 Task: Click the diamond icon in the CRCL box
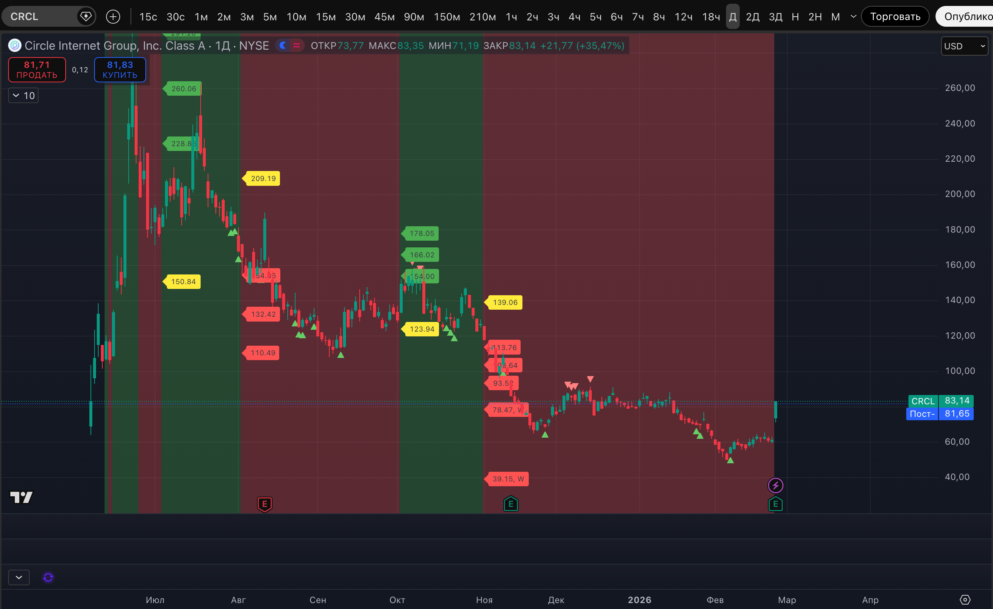pos(86,17)
